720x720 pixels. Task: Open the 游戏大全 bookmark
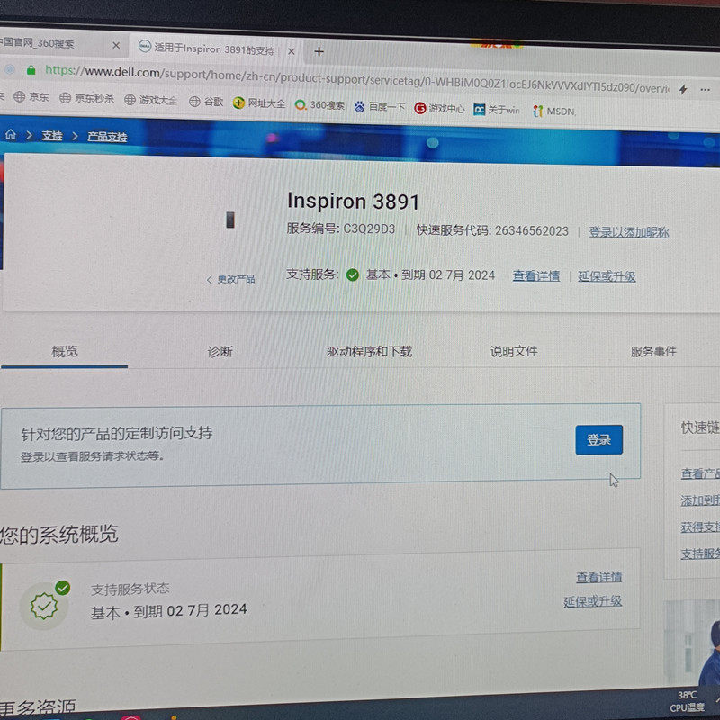pyautogui.click(x=150, y=100)
